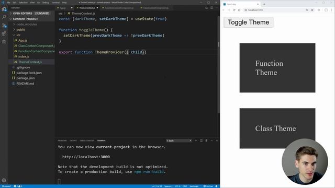The height and width of the screenshot is (188, 335).
Task: Open App.js in the file explorer
Action: pyautogui.click(x=31, y=41)
